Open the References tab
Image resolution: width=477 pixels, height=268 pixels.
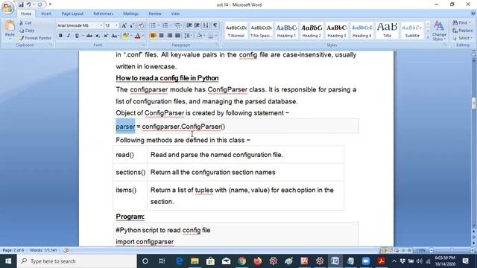(103, 13)
